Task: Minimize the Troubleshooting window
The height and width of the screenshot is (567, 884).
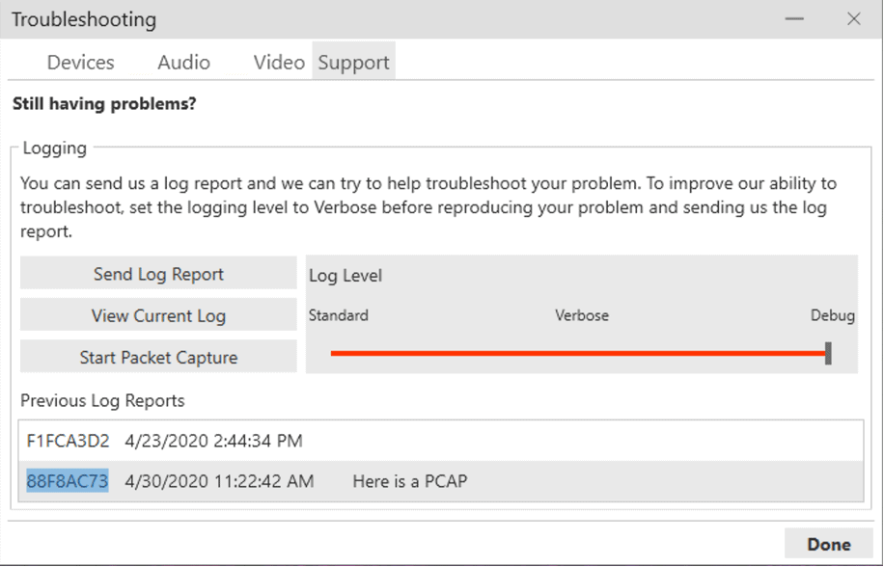Action: (x=794, y=19)
